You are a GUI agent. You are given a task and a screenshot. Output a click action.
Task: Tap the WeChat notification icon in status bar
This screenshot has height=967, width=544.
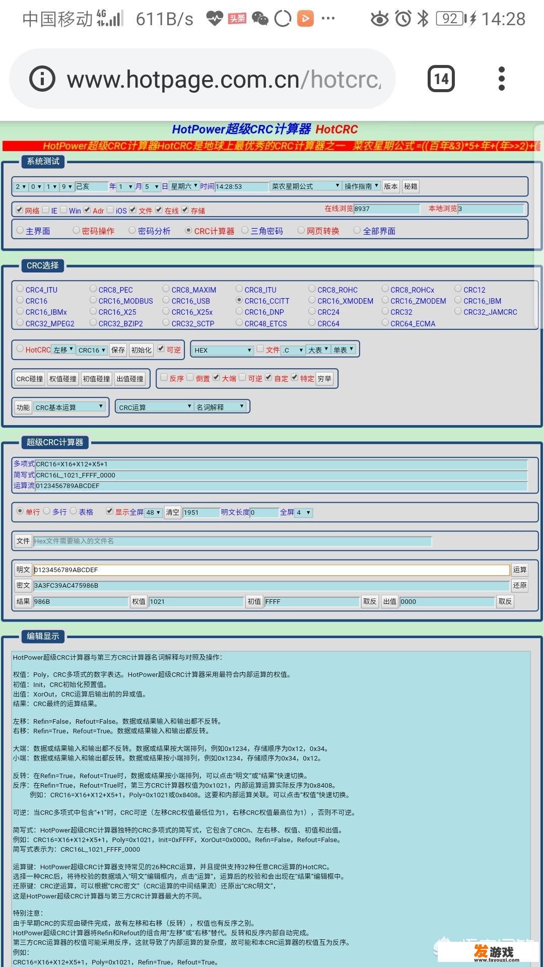260,19
